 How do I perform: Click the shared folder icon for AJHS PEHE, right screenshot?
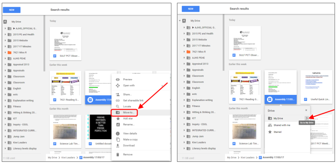click(188, 58)
